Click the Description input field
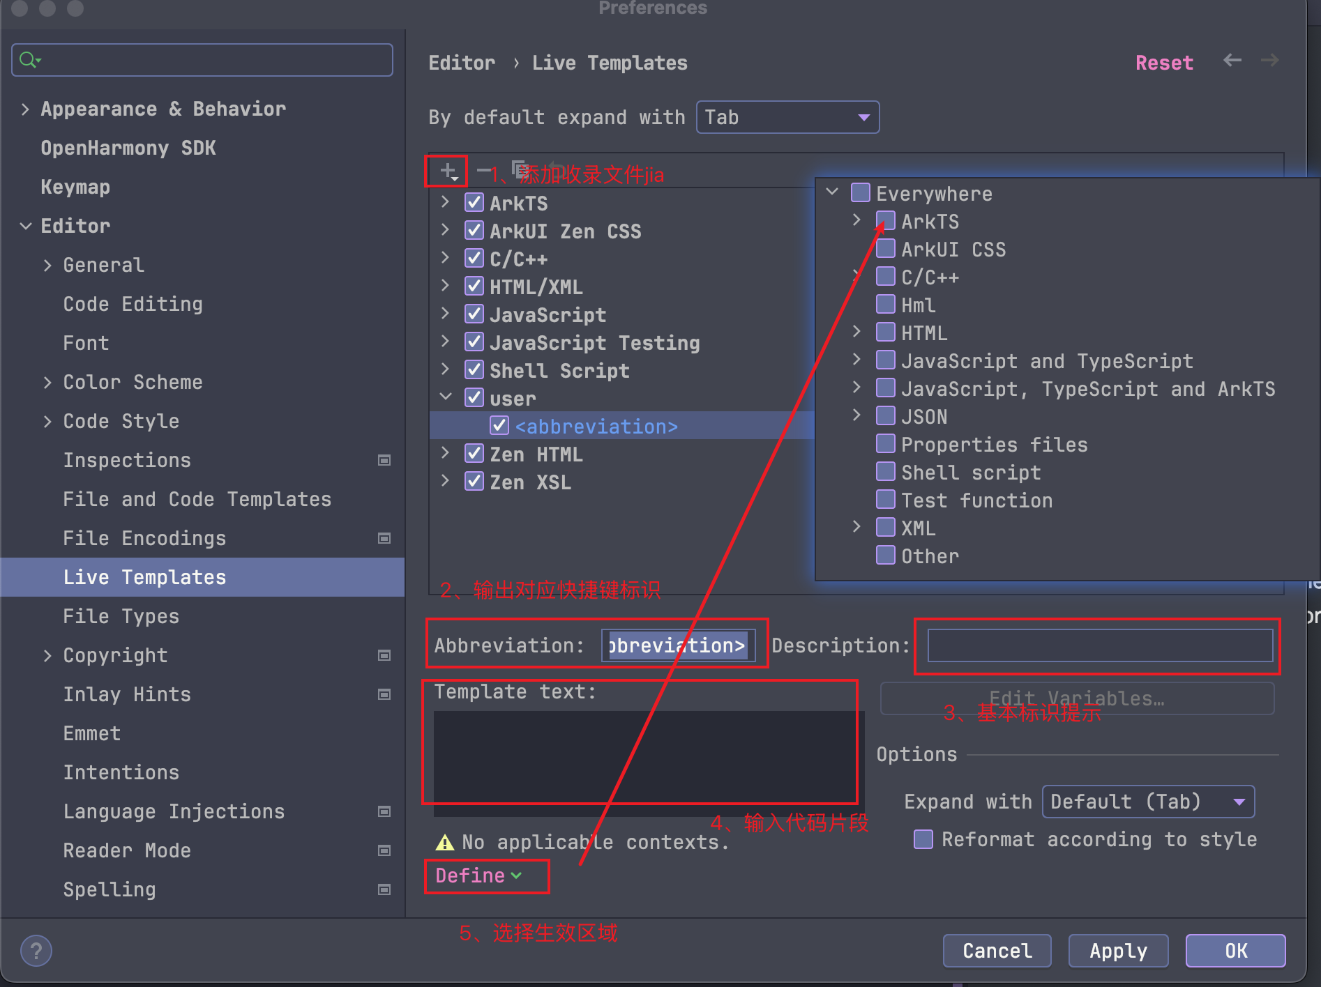The height and width of the screenshot is (987, 1321). (x=1100, y=645)
